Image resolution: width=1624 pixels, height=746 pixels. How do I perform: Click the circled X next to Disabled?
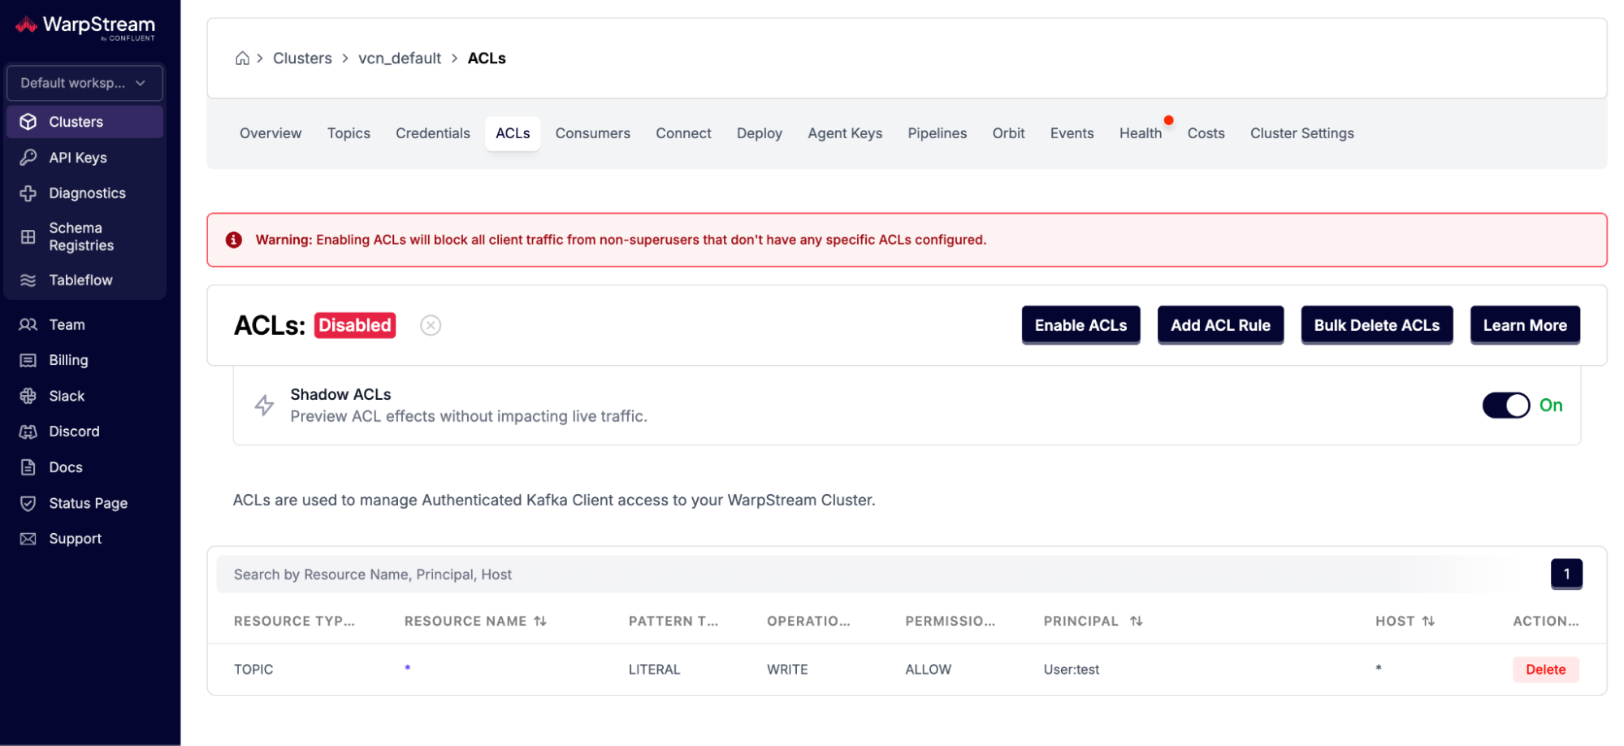(x=431, y=326)
